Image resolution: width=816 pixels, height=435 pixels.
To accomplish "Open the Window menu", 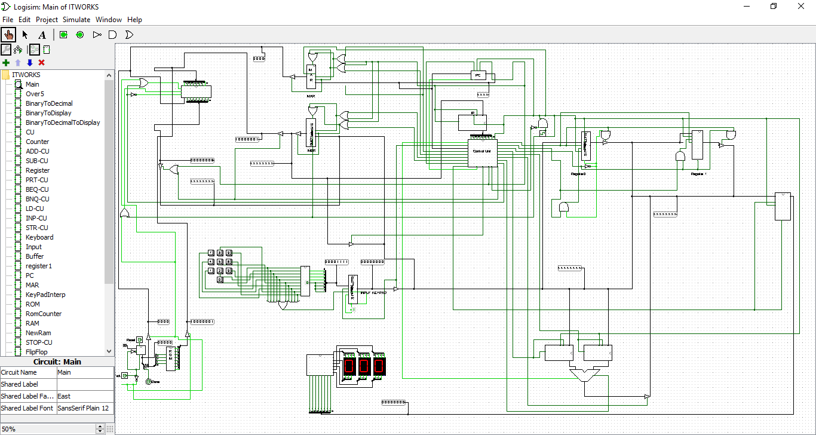I will click(109, 20).
